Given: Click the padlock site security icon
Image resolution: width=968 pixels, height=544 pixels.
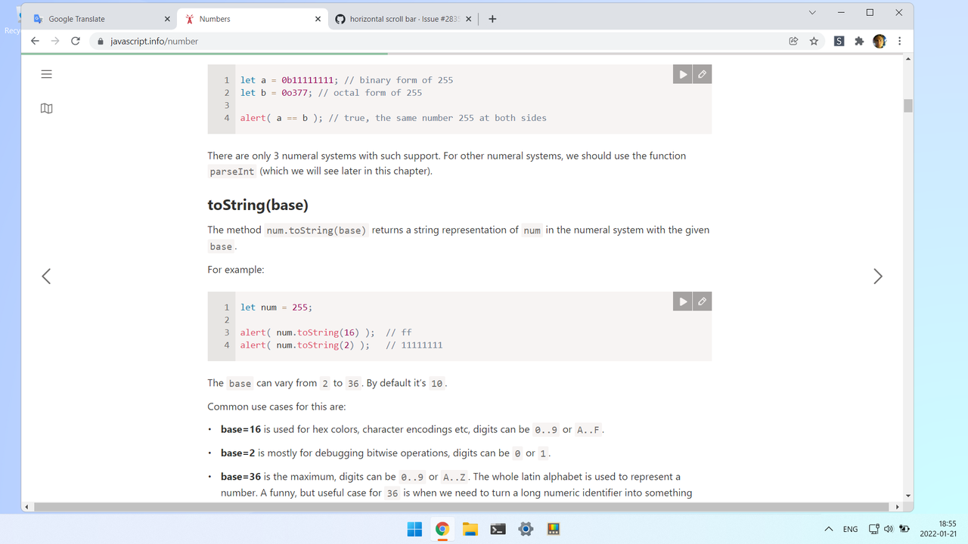Looking at the screenshot, I should 101,42.
